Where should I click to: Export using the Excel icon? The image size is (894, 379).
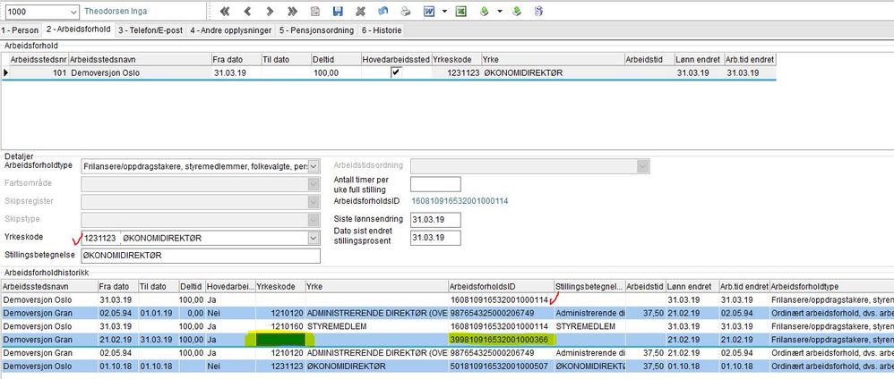click(x=460, y=12)
